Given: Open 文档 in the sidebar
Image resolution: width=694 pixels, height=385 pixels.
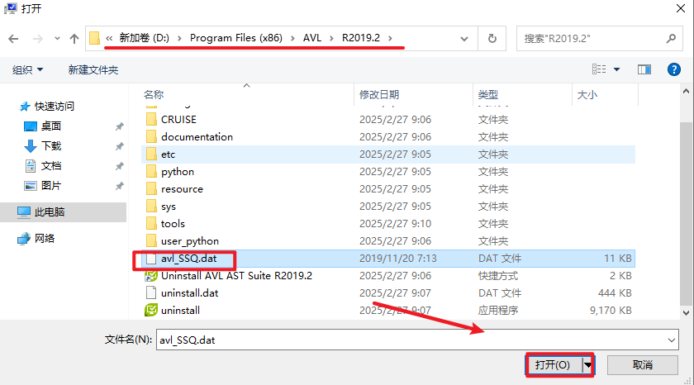Looking at the screenshot, I should click(42, 166).
